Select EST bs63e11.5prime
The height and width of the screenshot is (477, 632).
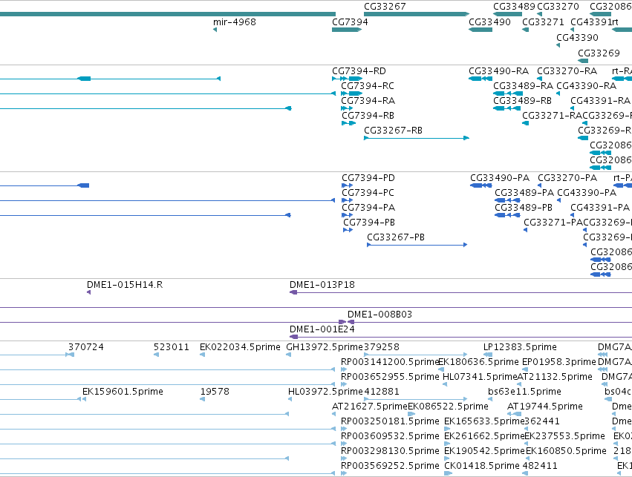524,392
